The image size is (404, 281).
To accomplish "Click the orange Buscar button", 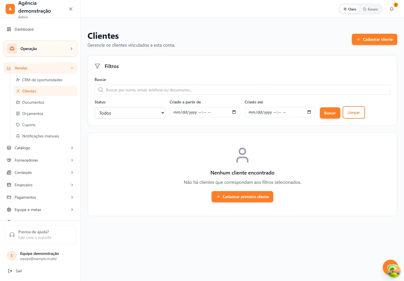I will coord(330,113).
